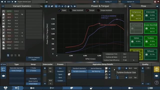Go back with the left arrow button
This screenshot has height=90, width=160.
3,76
